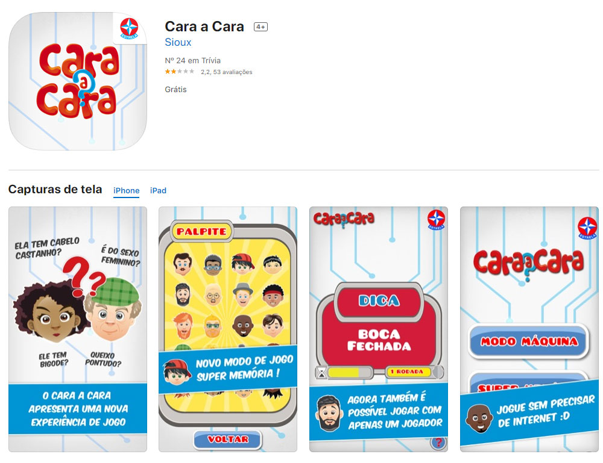Click the MODO MÁQUINA button
Screen dimensions: 603x463
(x=529, y=341)
